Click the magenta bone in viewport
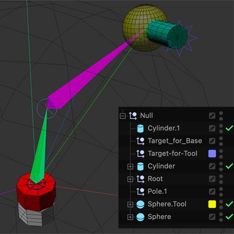The height and width of the screenshot is (234, 234). coord(88,76)
